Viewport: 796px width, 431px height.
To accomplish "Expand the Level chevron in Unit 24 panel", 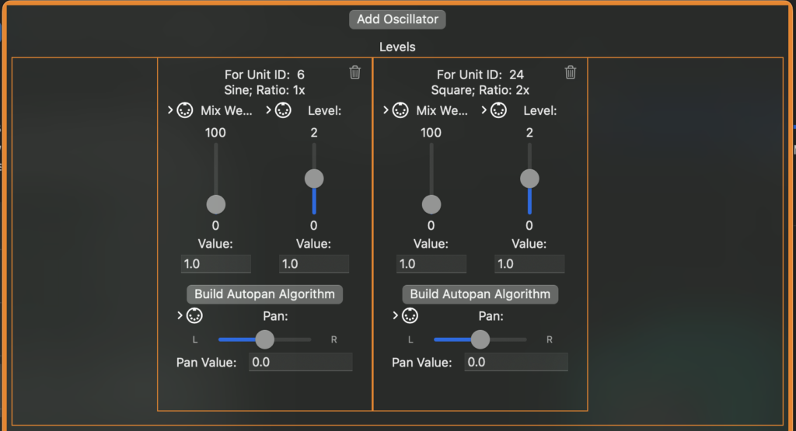I will point(484,109).
